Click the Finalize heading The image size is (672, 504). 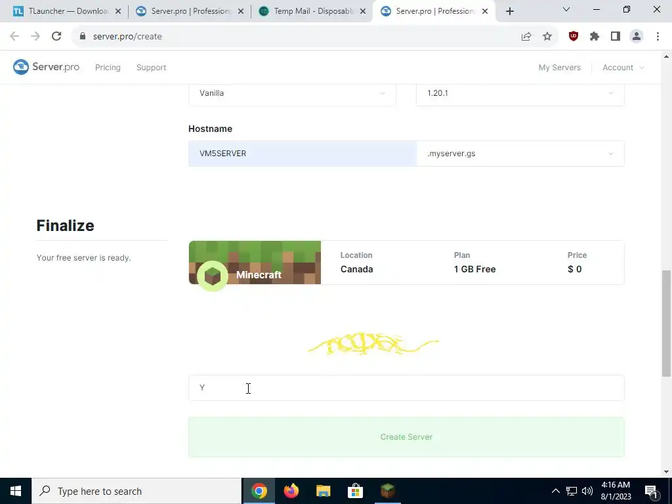click(x=65, y=226)
